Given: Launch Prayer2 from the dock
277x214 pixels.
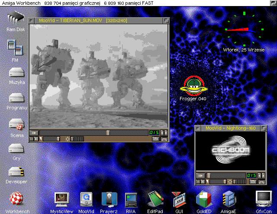Looking at the screenshot, I should [110, 200].
